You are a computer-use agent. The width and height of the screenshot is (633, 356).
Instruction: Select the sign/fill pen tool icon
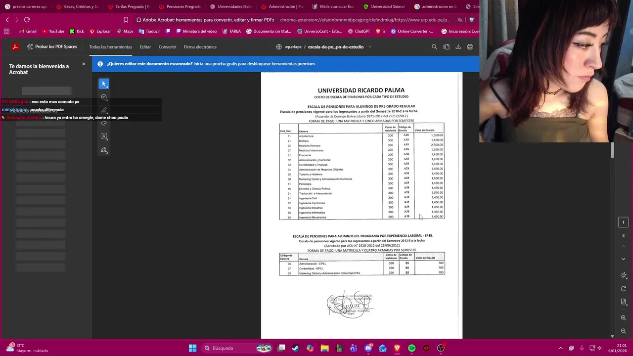pyautogui.click(x=104, y=150)
